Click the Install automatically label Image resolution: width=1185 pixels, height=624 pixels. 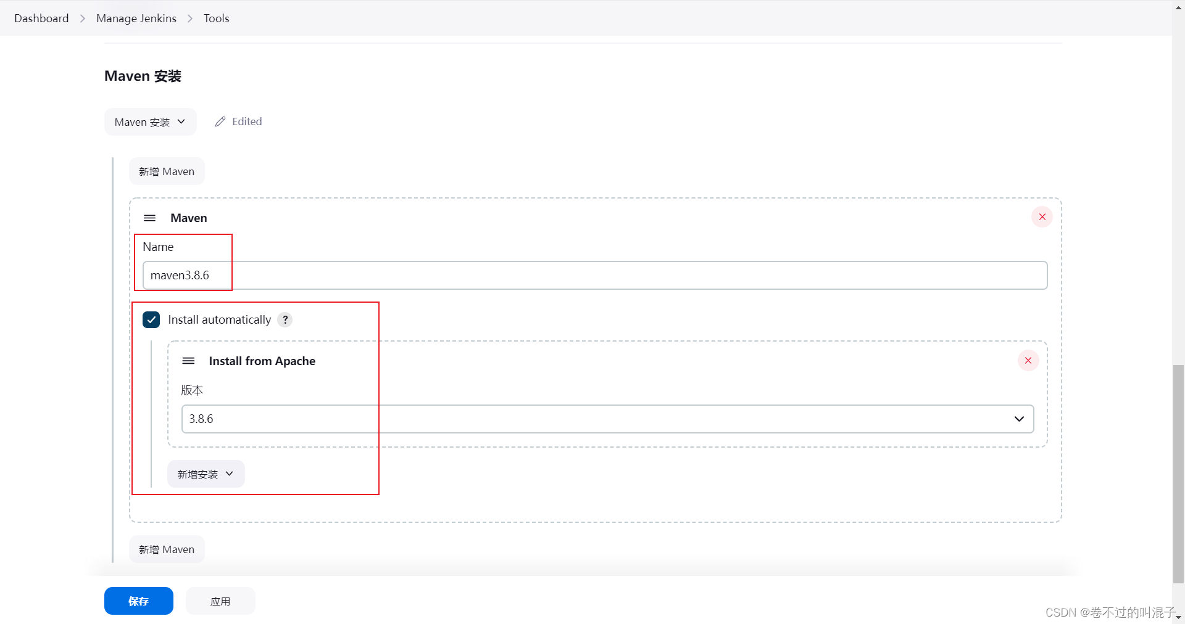[220, 320]
